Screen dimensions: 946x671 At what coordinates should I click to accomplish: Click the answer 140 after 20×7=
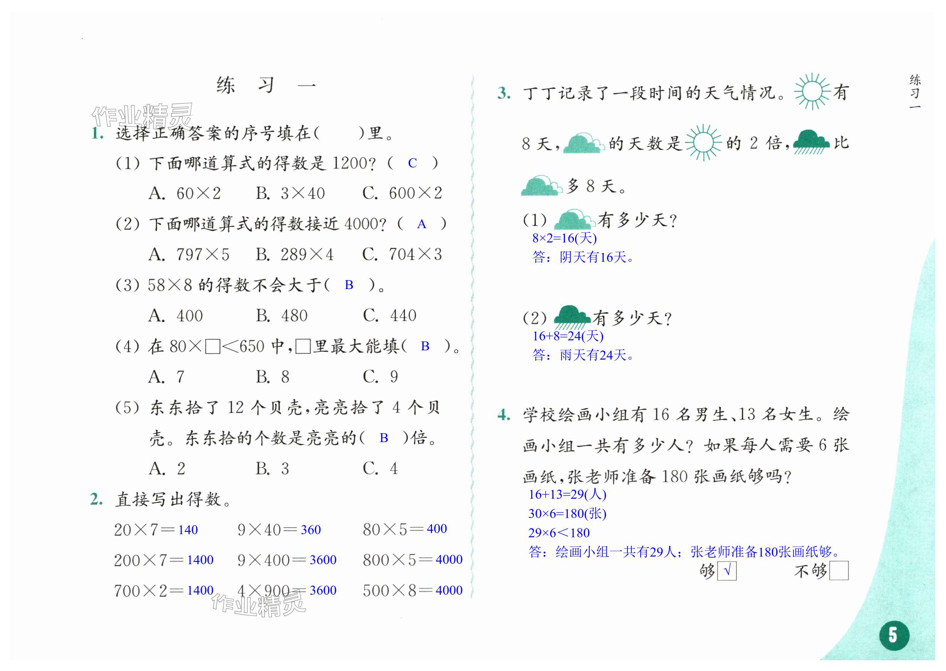tap(188, 530)
